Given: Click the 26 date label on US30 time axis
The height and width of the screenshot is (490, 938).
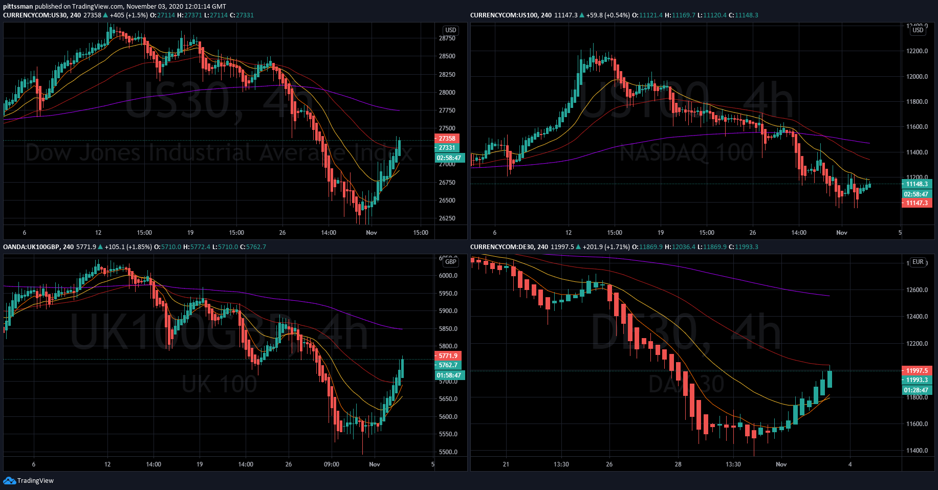Looking at the screenshot, I should click(282, 233).
